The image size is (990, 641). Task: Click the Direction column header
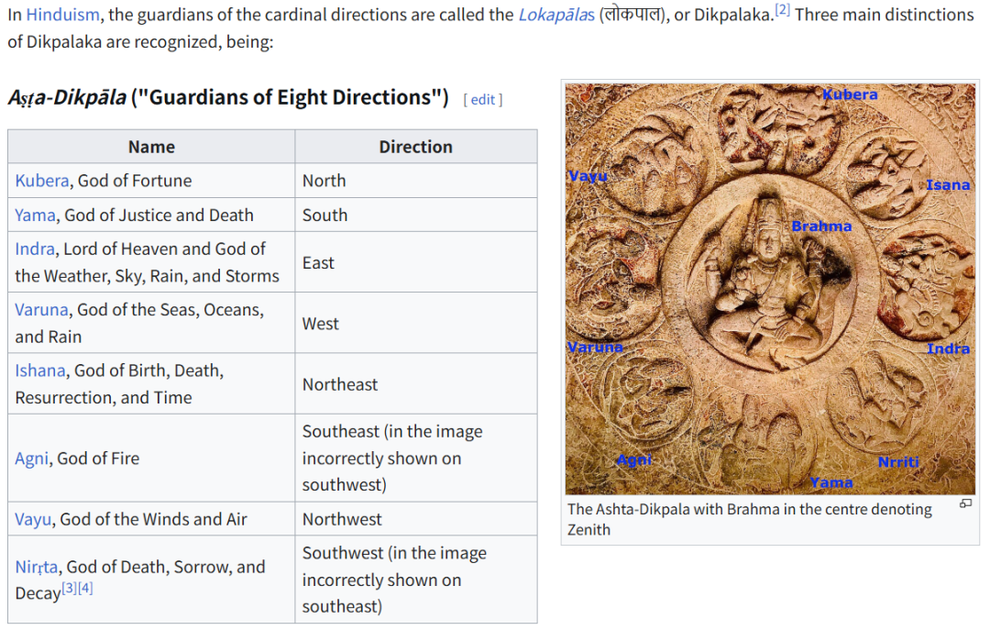(x=416, y=147)
